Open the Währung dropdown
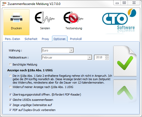This screenshot has height=117, width=142. [x=71, y=50]
